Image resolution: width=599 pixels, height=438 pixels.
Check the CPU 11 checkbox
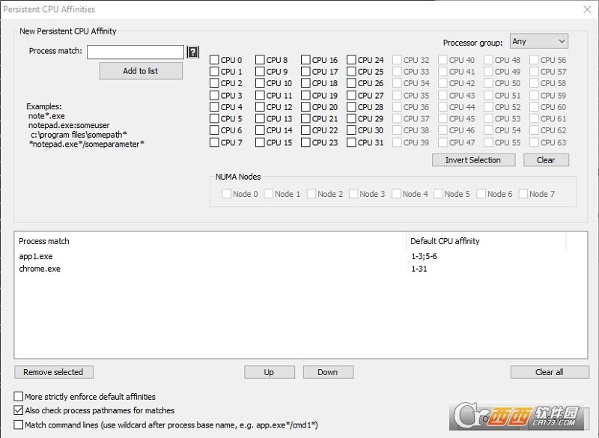(x=260, y=95)
